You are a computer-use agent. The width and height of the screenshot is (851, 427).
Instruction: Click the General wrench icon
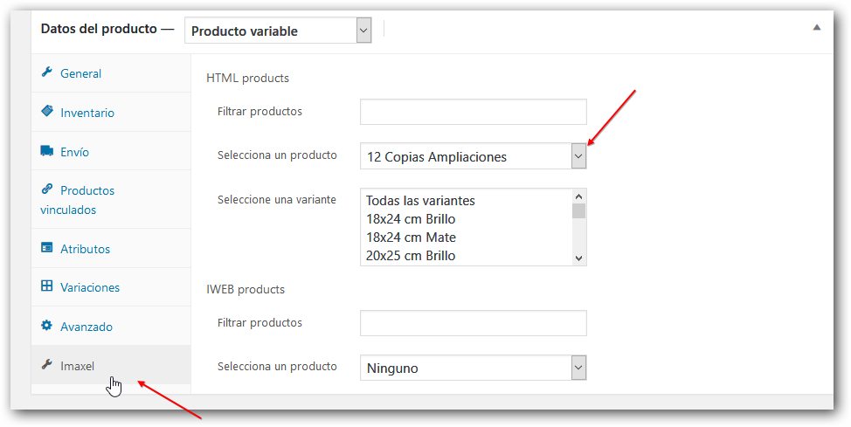(x=47, y=72)
